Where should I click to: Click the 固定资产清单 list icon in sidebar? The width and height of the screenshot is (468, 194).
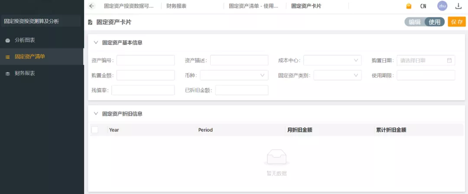pyautogui.click(x=8, y=57)
